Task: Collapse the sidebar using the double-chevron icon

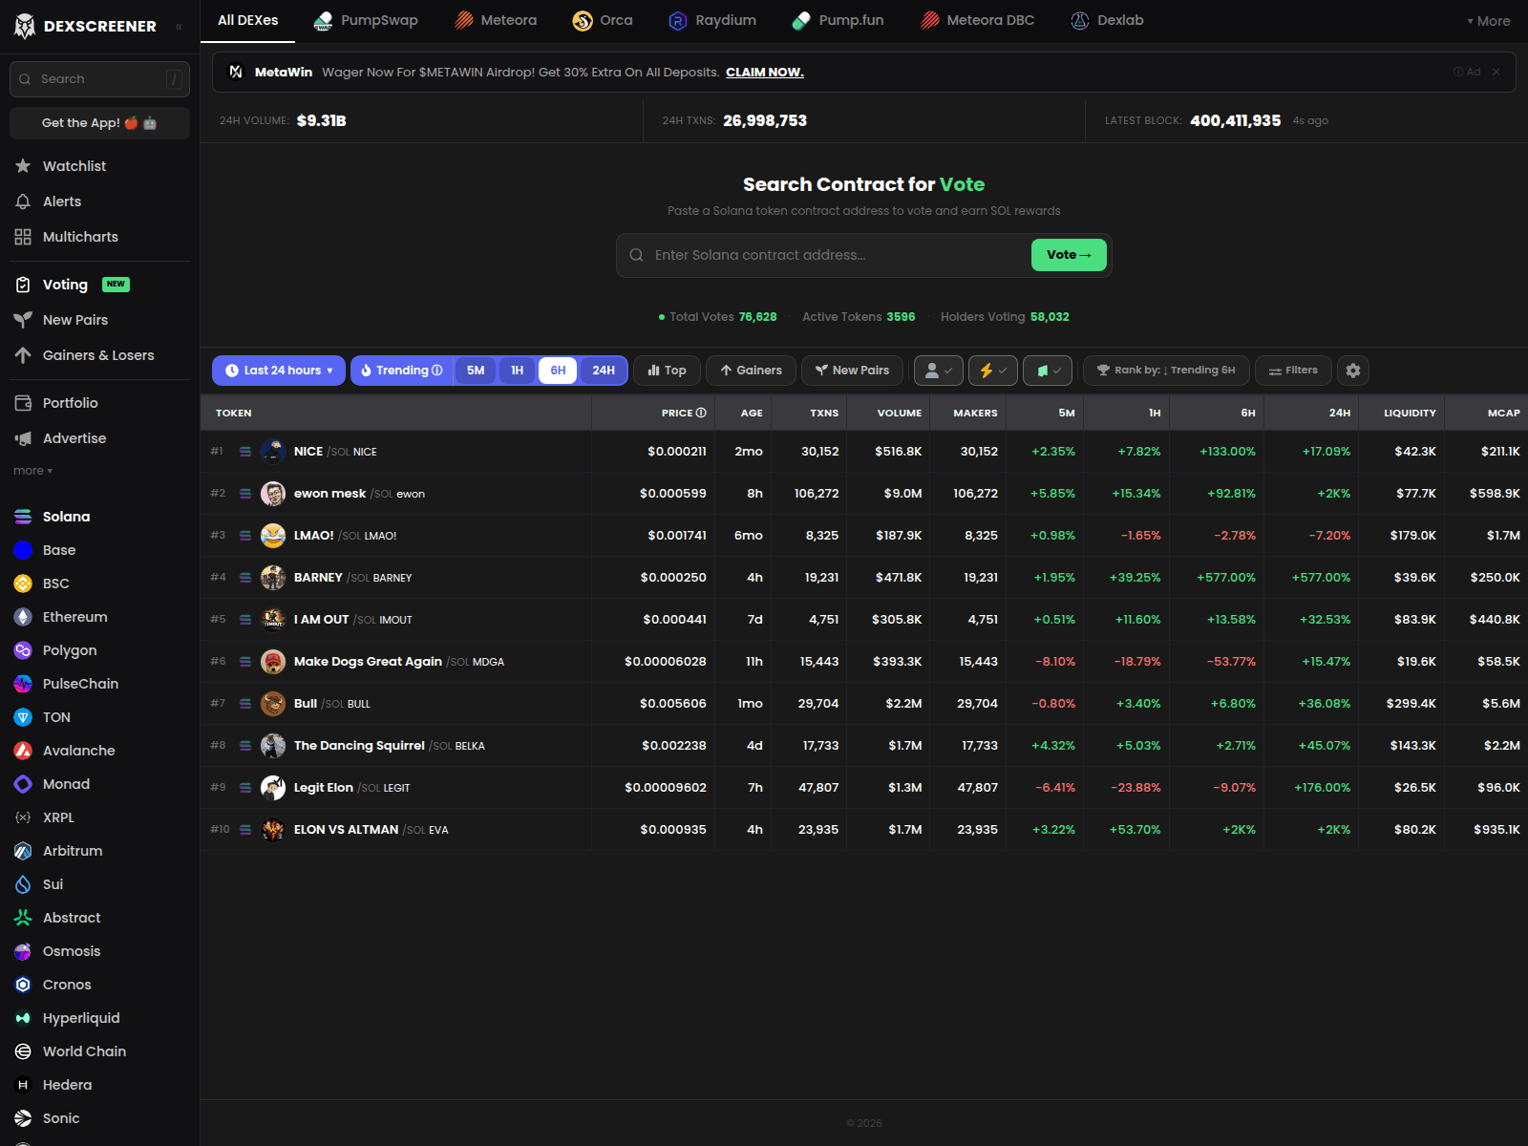Action: point(179,27)
